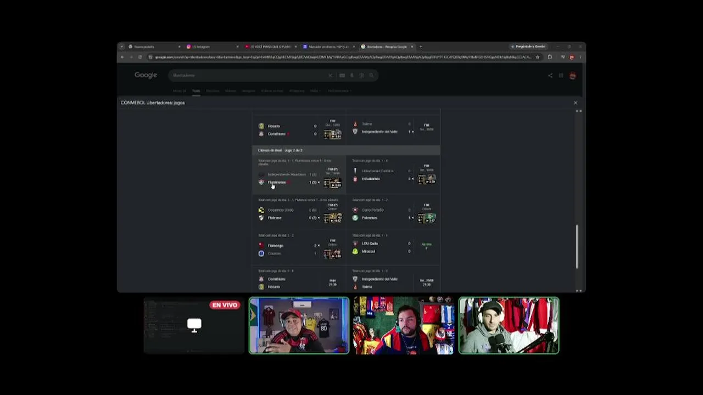Click the LDU Quito team crest
This screenshot has height=395, width=703.
click(355, 244)
